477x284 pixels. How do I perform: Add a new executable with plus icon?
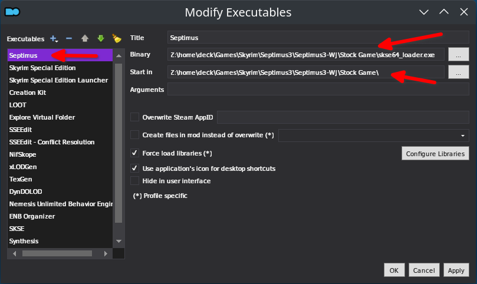click(54, 39)
